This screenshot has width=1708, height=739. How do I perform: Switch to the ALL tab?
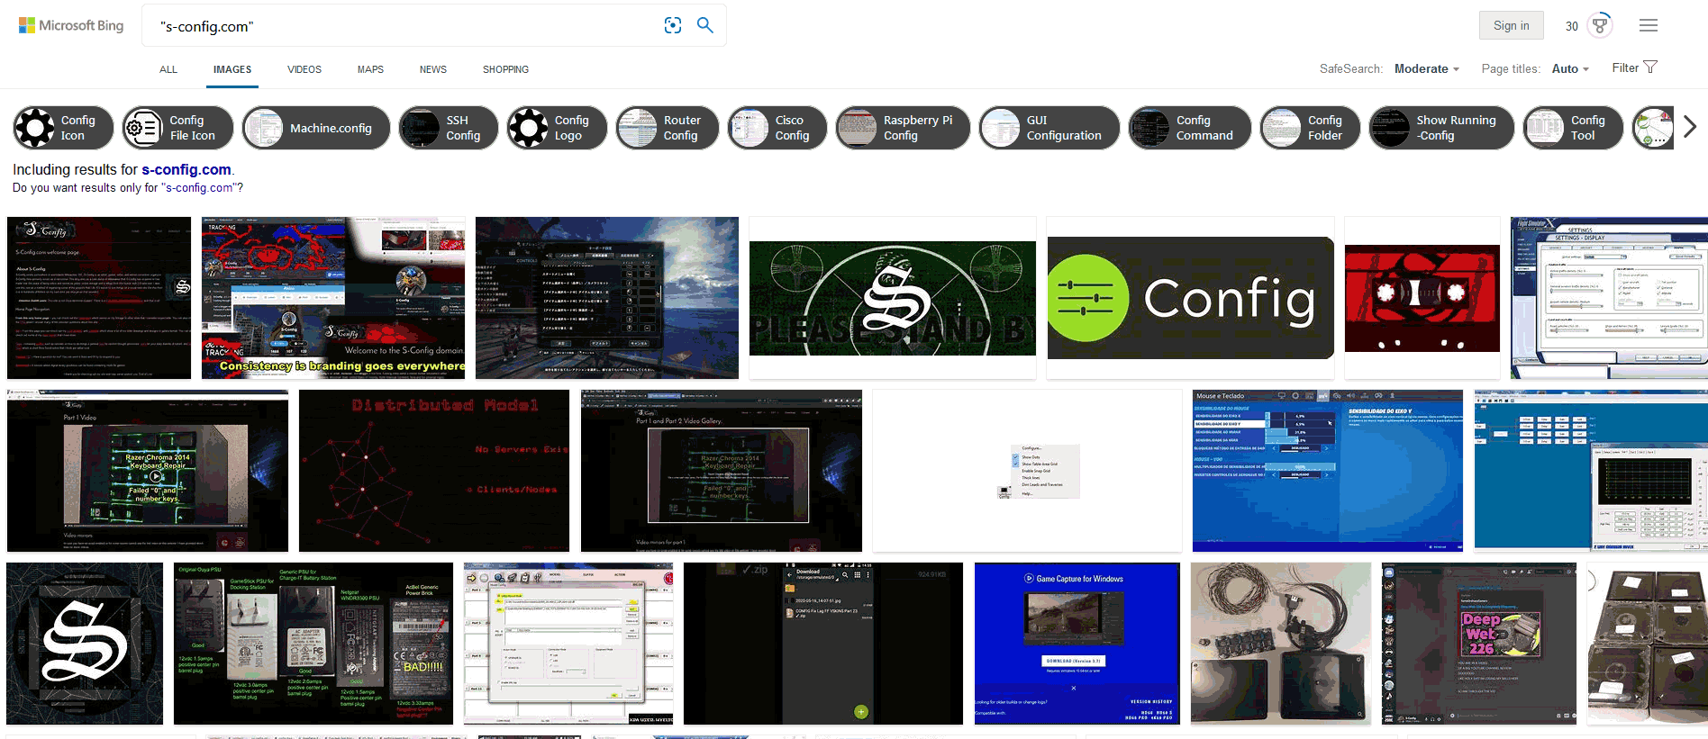(168, 69)
